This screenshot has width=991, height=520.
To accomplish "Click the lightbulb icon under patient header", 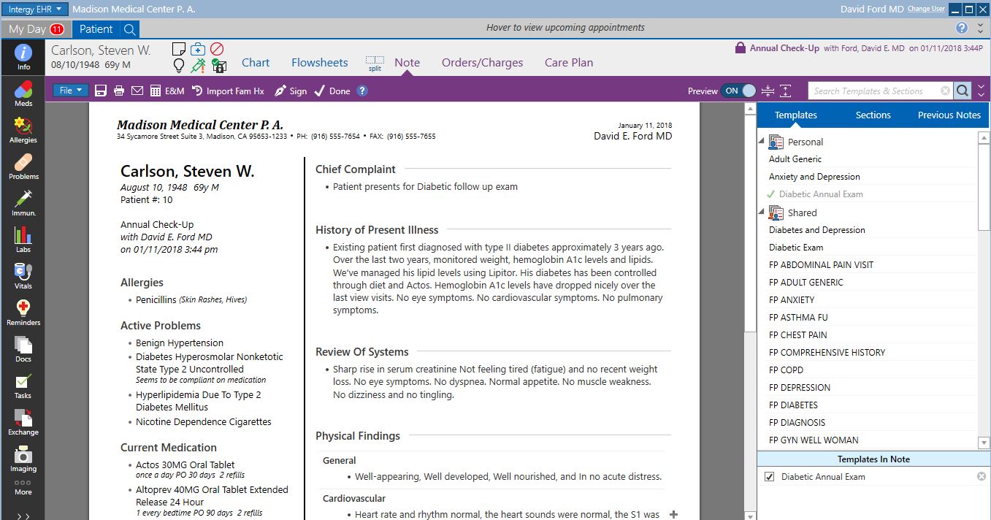I will click(178, 66).
